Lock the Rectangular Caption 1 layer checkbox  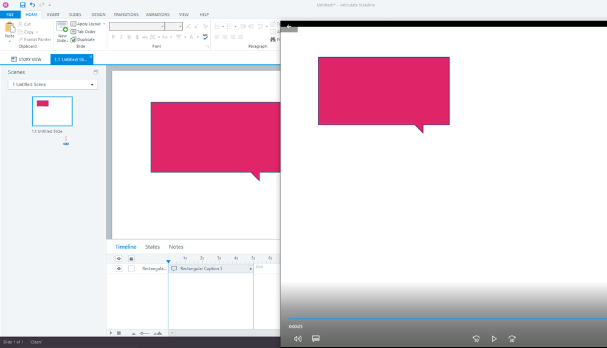131,268
